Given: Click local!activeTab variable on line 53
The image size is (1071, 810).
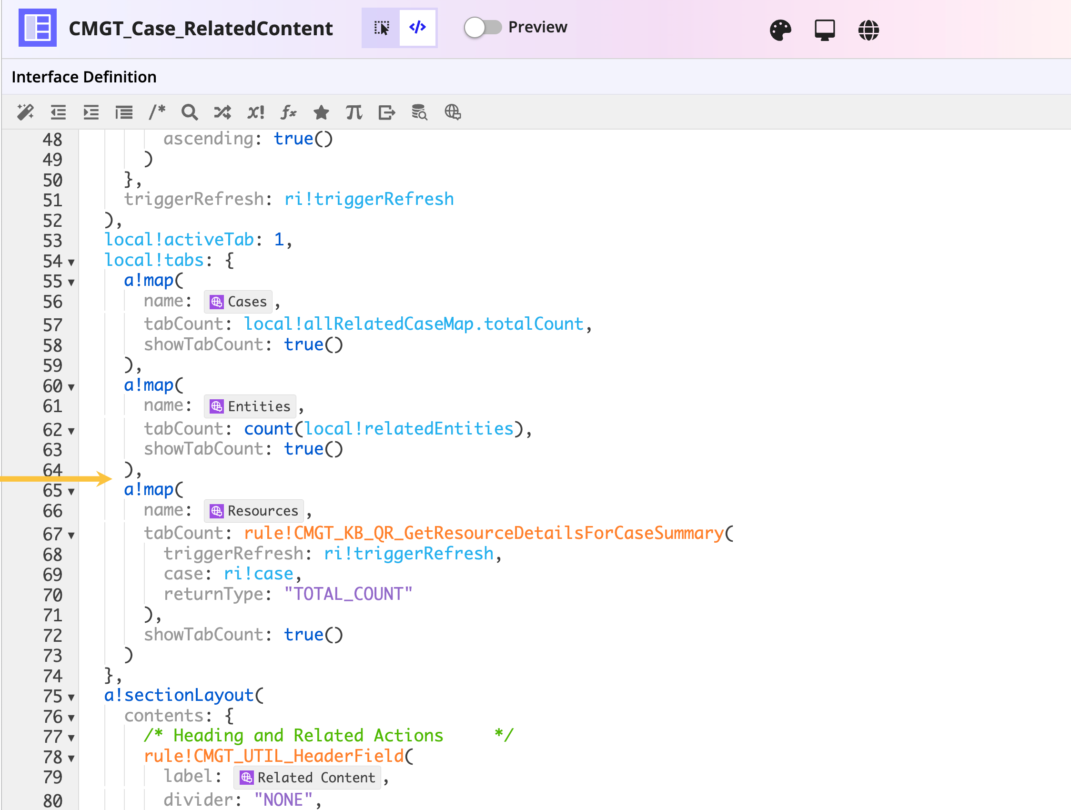Looking at the screenshot, I should click(x=179, y=240).
